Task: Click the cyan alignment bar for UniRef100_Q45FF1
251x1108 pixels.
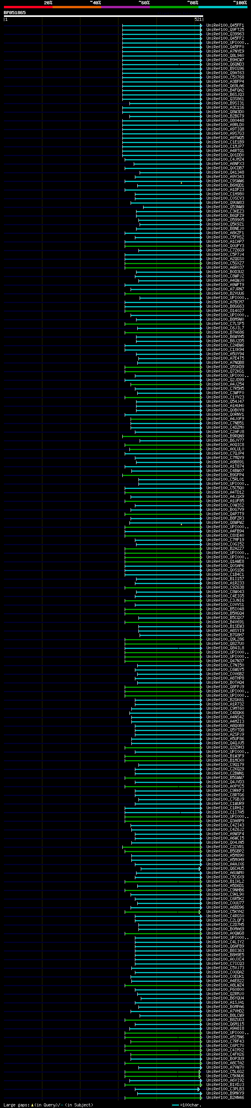Action: 162,26
